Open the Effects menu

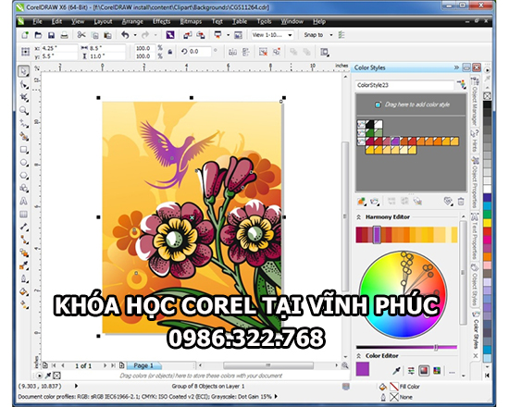point(161,21)
